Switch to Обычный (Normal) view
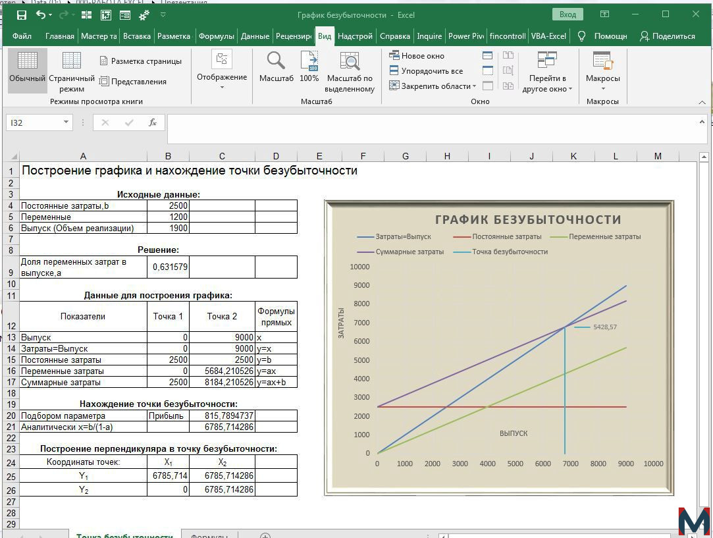The width and height of the screenshot is (713, 538). 27,71
